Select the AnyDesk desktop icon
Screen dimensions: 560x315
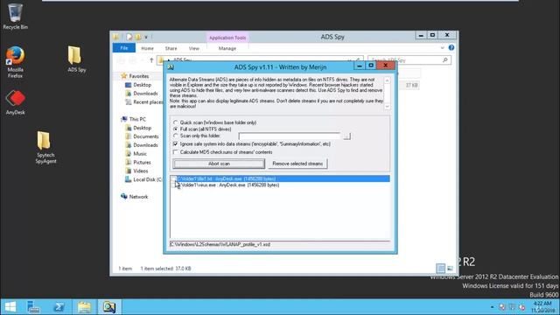click(15, 102)
